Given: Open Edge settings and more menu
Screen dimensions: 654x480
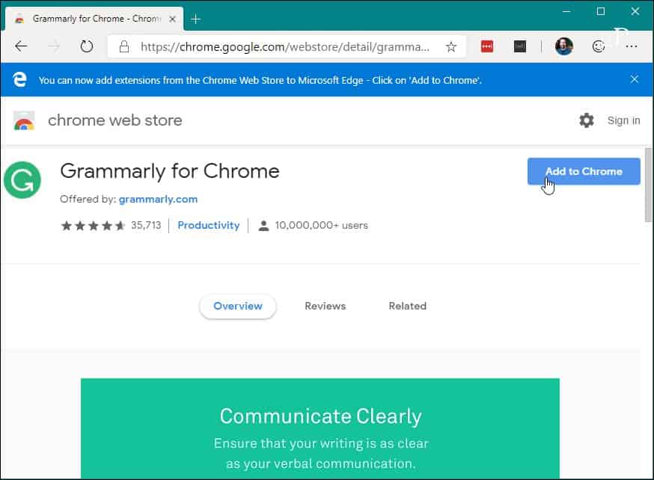Looking at the screenshot, I should 632,46.
